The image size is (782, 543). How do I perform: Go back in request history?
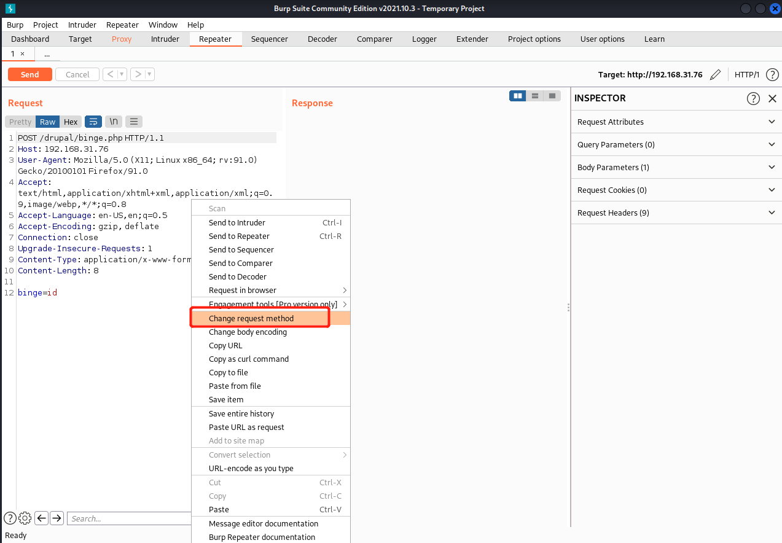(x=110, y=74)
